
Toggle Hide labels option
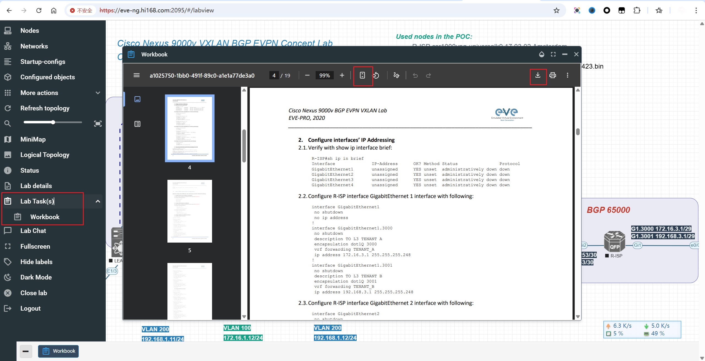coord(36,262)
